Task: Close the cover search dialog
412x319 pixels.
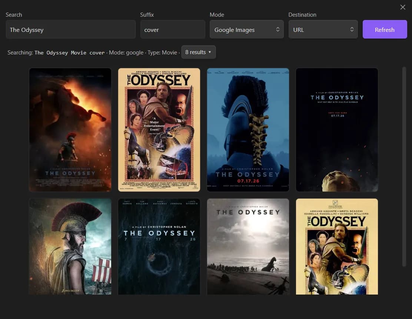Action: (402, 7)
